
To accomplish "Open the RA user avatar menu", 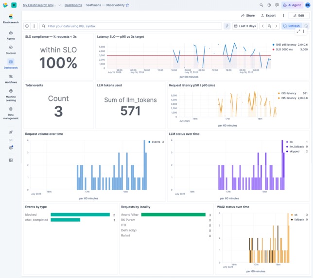I will coord(308,5).
